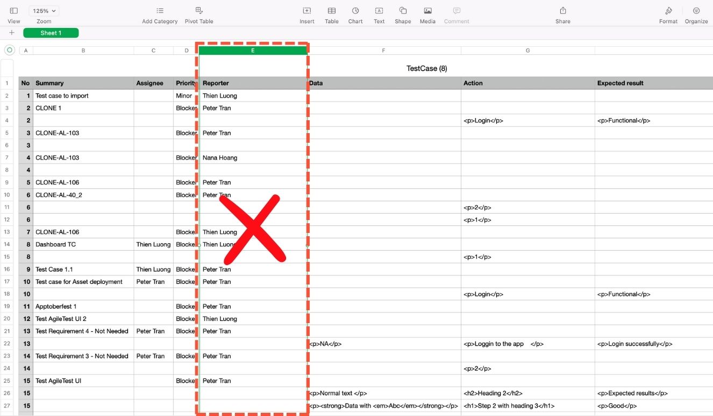Add a new Table
This screenshot has width=713, height=416.
coord(332,11)
